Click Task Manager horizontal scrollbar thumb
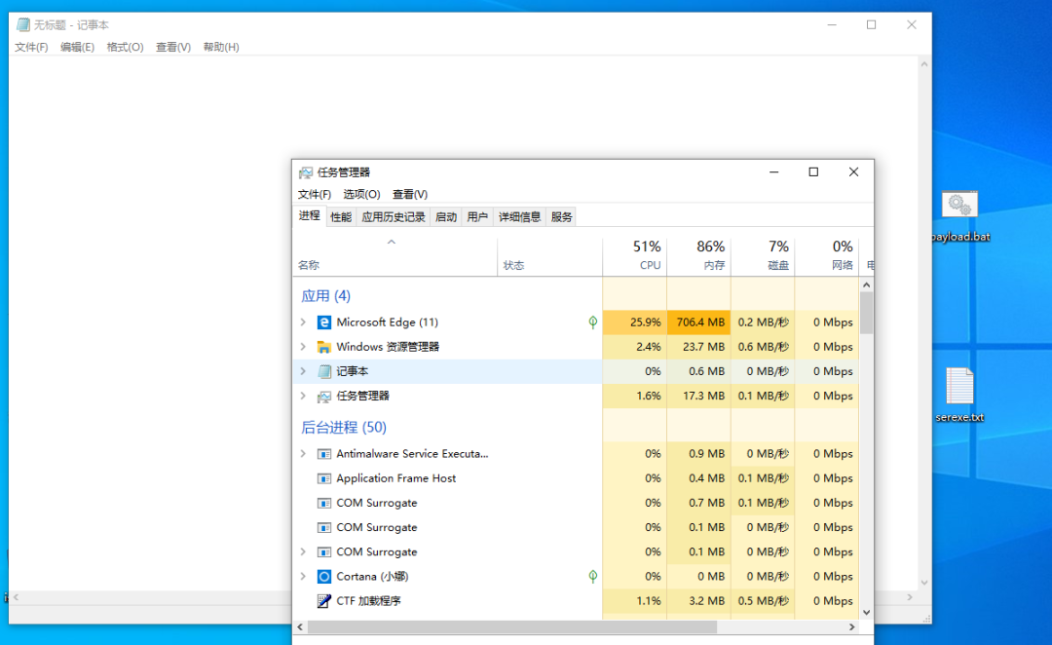The height and width of the screenshot is (645, 1052). (512, 626)
